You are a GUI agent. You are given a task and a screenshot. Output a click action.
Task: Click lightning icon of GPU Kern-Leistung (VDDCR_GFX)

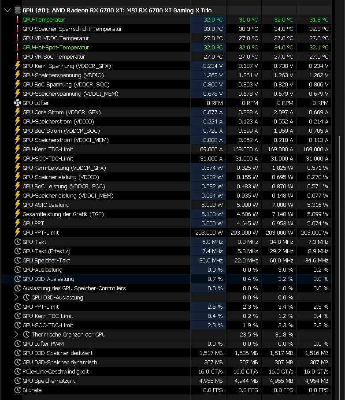coord(17,168)
